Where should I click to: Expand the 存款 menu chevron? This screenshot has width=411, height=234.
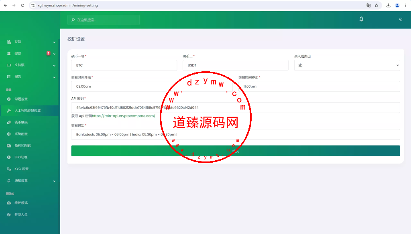click(54, 42)
